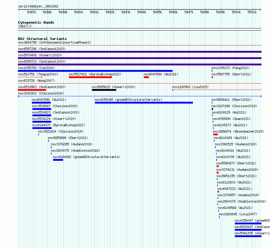Screen dimensions: 270x248
Task: Click the chr19:5486140..5501542 coordinates label
Action: (38, 6)
